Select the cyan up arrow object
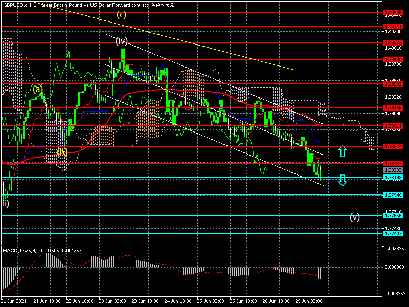The height and width of the screenshot is (307, 409). pyautogui.click(x=343, y=151)
